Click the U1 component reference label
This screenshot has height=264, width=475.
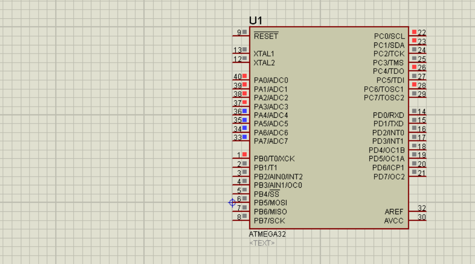coord(255,20)
